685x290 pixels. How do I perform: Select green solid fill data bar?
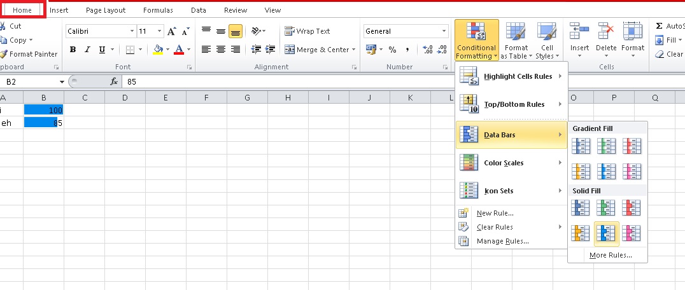click(606, 208)
